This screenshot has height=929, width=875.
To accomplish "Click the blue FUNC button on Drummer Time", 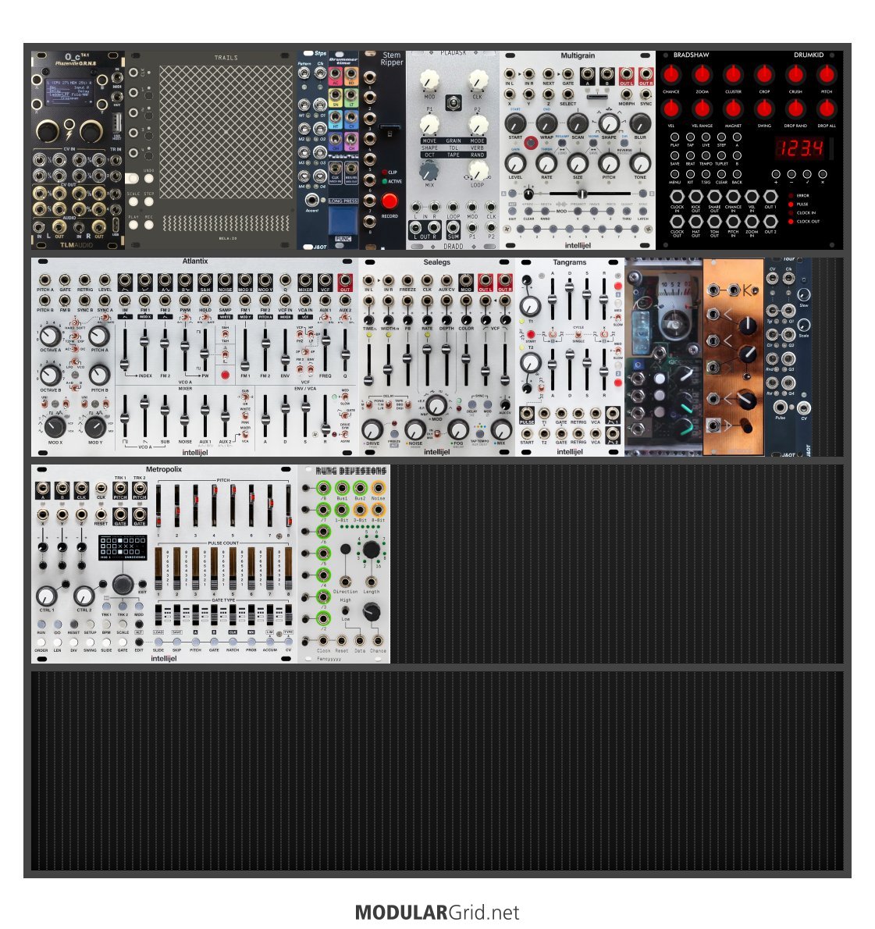I will [x=343, y=222].
